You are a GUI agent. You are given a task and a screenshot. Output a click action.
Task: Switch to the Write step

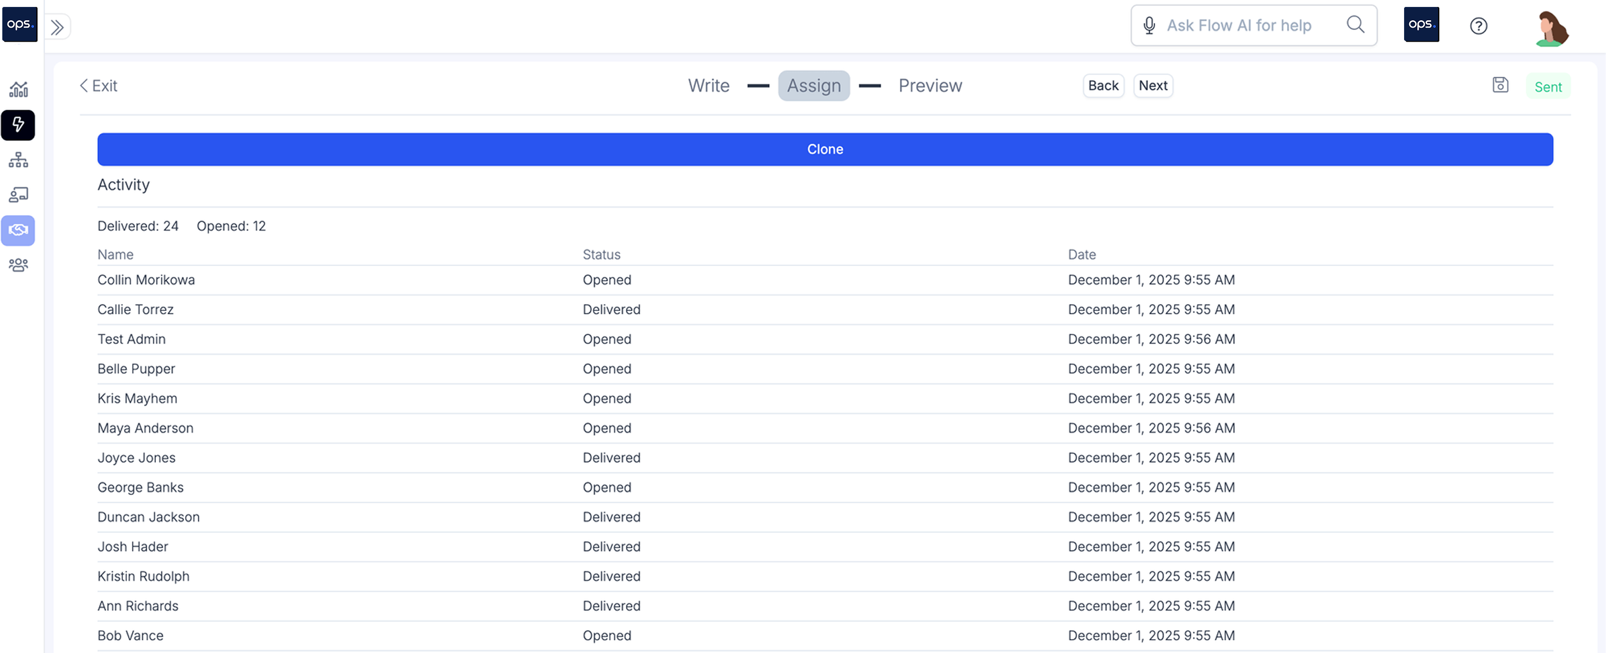(708, 85)
